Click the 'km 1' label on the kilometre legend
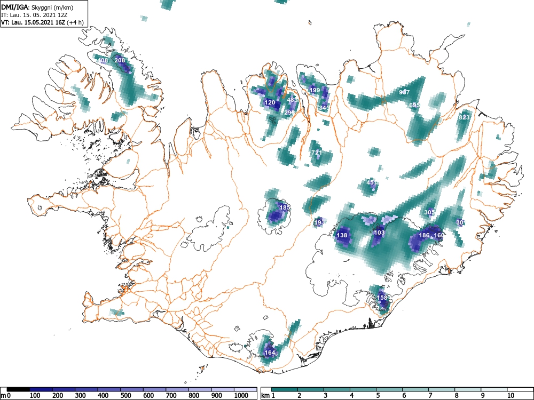 pos(269,396)
